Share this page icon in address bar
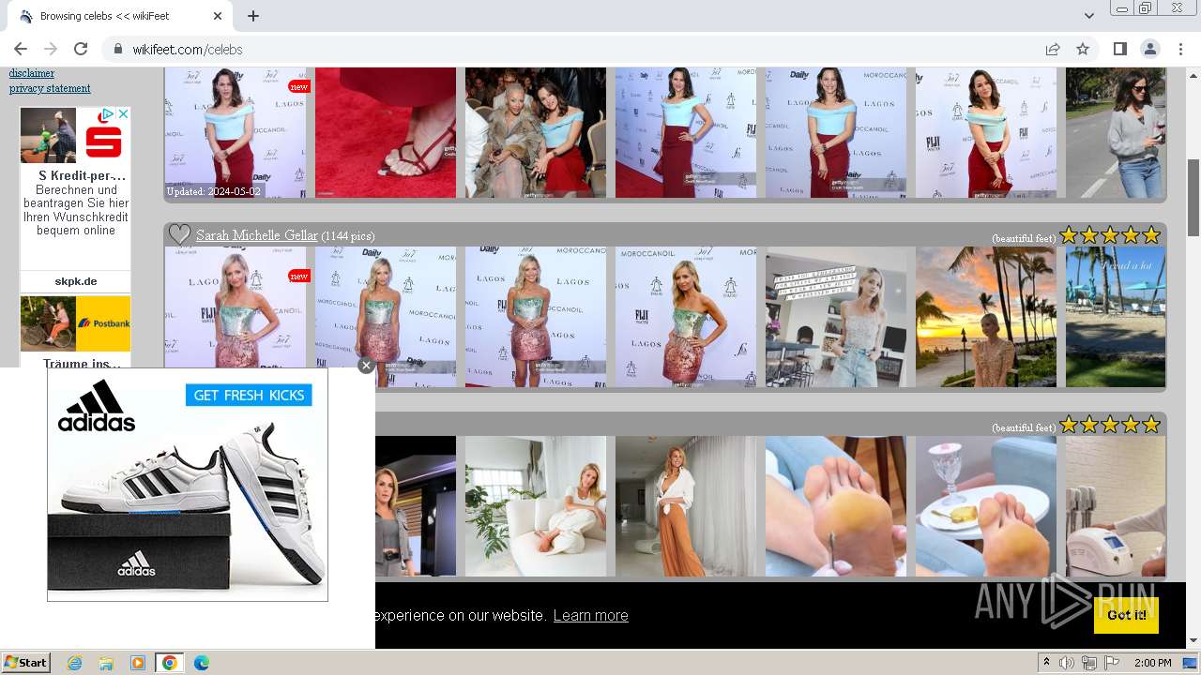This screenshot has height=675, width=1201. pos(1053,49)
